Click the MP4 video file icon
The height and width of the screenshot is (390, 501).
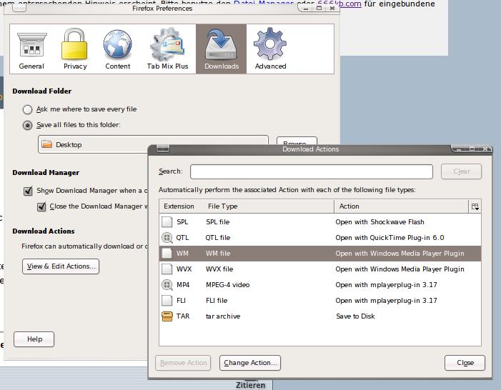click(167, 284)
